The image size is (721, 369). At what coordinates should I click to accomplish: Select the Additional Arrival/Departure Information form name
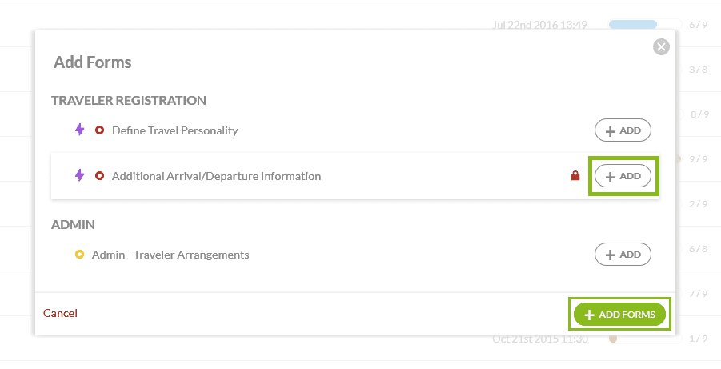[216, 176]
